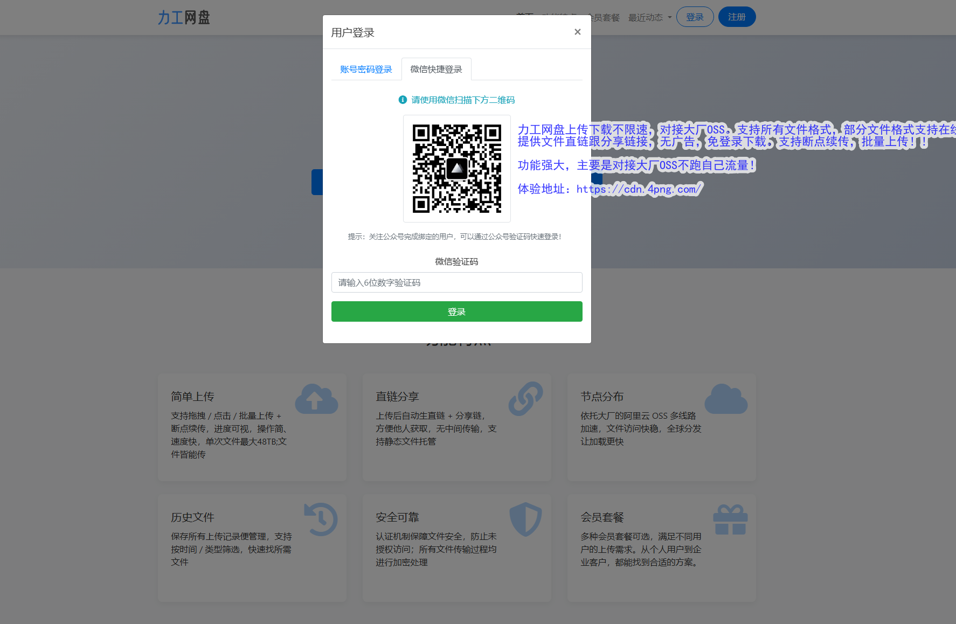The width and height of the screenshot is (956, 624).
Task: Click the 简单上传 card heading
Action: point(192,397)
